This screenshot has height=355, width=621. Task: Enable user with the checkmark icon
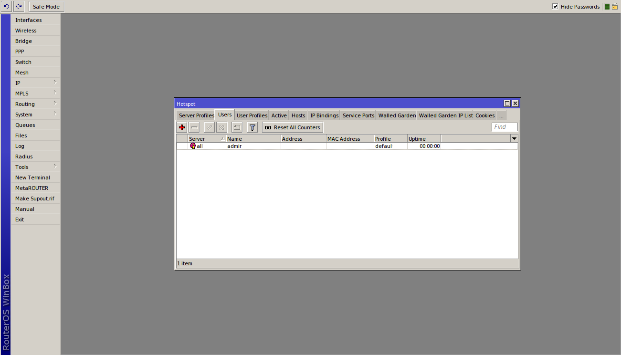[x=209, y=127]
